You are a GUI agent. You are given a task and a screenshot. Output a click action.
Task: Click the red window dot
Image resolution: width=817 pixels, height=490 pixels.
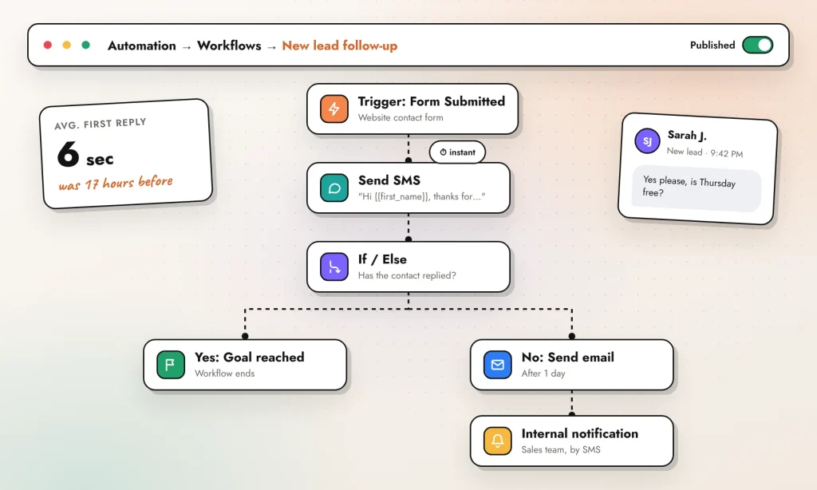tap(47, 45)
